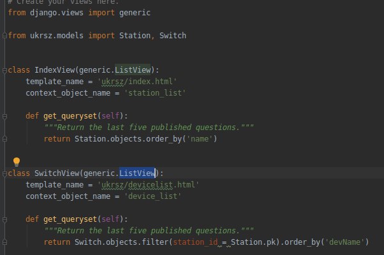The height and width of the screenshot is (255, 384).
Task: Click the imported name generic on the django.views line
Action: [x=135, y=13]
